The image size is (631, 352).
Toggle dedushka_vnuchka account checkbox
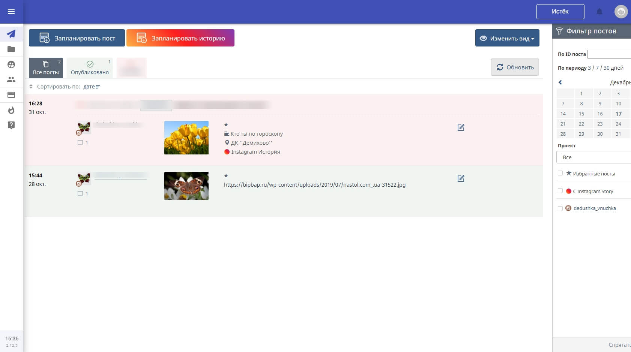[560, 208]
